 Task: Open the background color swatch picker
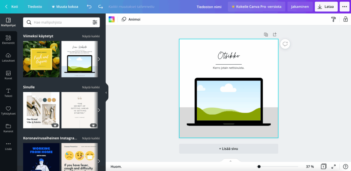tap(111, 19)
